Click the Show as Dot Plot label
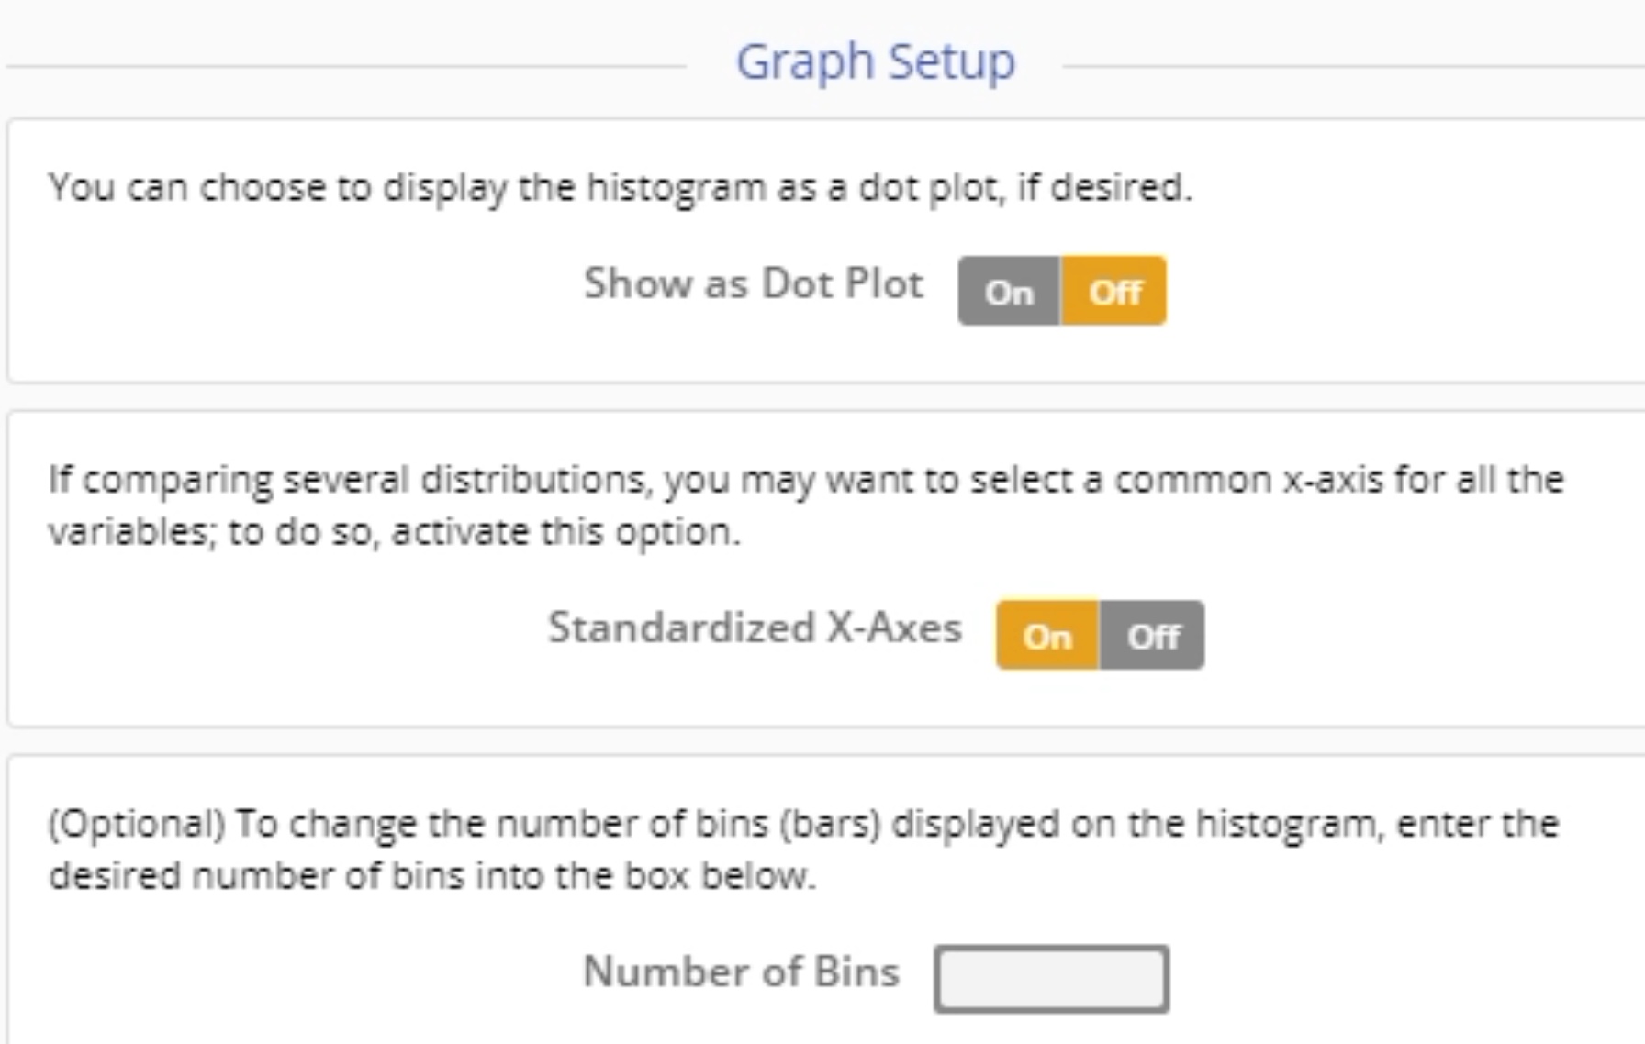 pos(754,283)
